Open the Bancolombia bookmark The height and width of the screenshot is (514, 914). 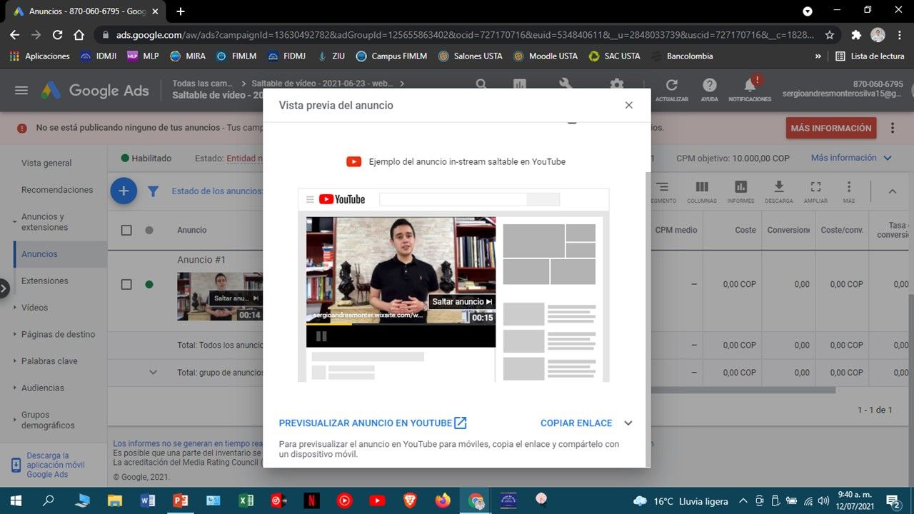coord(682,56)
